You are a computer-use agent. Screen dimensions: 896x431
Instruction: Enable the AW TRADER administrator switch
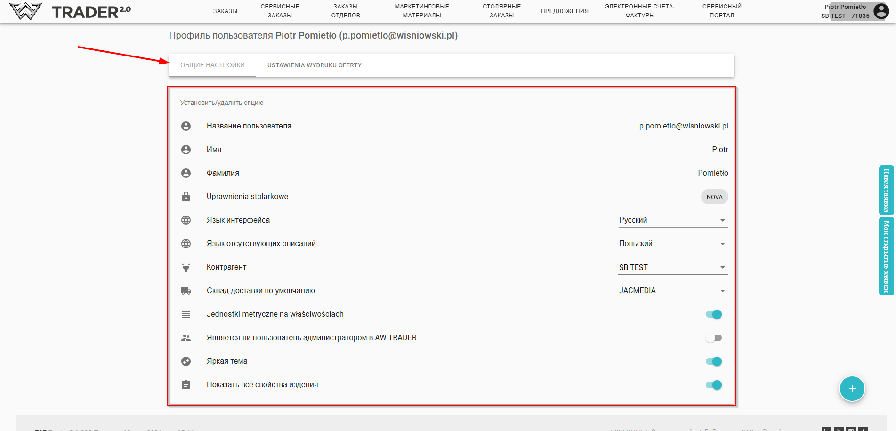pyautogui.click(x=714, y=338)
